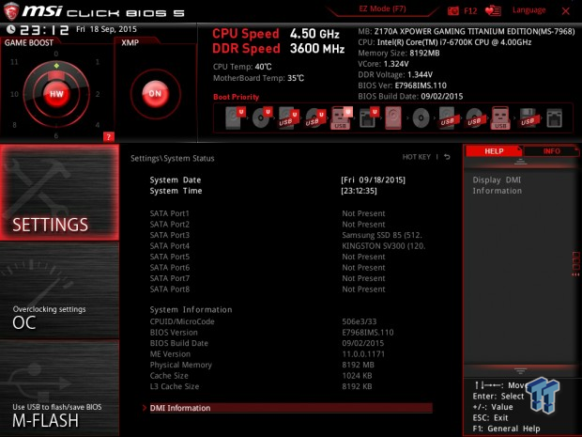Image resolution: width=582 pixels, height=437 pixels.
Task: Select the USB floppy boot device icon
Action: point(528,118)
